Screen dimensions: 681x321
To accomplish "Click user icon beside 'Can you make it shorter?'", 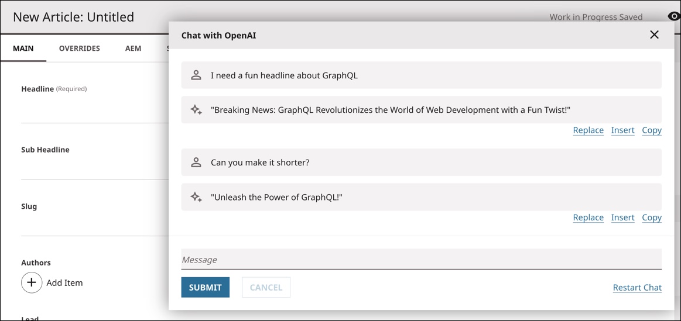I will (196, 162).
